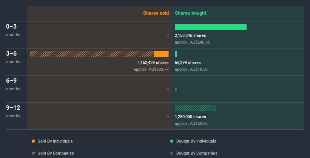Click the 4,152,439 shares value
The image size is (310, 158).
coord(153,63)
